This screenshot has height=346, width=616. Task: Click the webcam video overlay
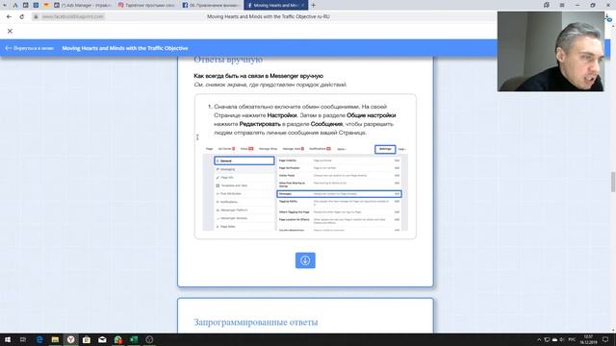[551, 51]
